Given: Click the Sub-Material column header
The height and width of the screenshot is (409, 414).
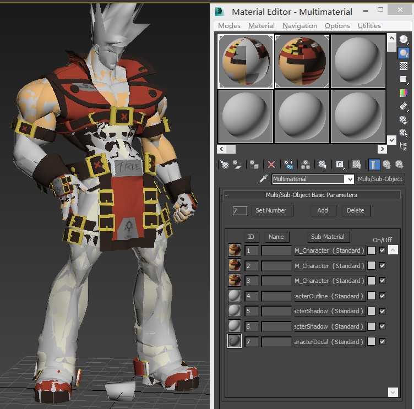Looking at the screenshot, I should coord(328,237).
